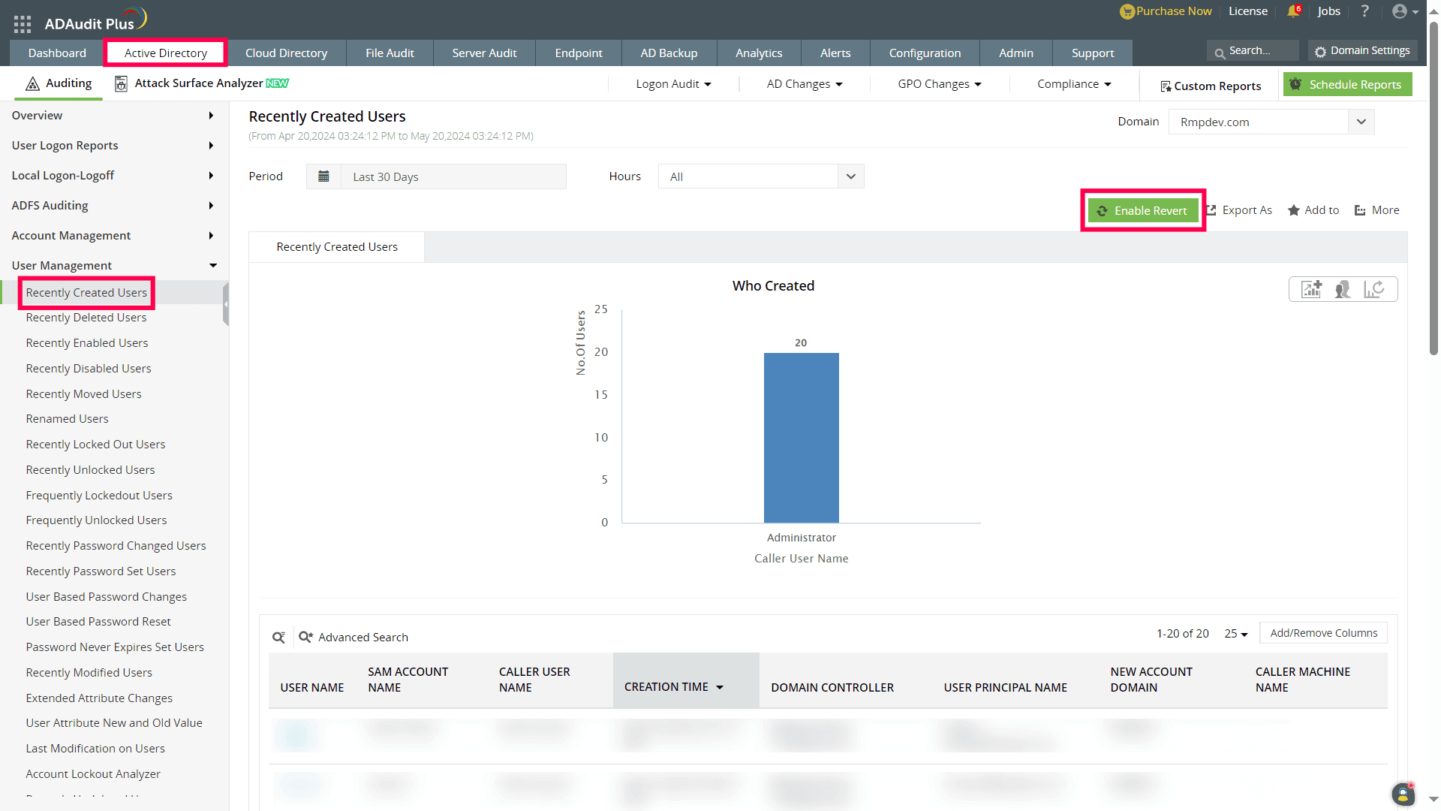
Task: Click the users icon beside the chart
Action: pos(1343,290)
